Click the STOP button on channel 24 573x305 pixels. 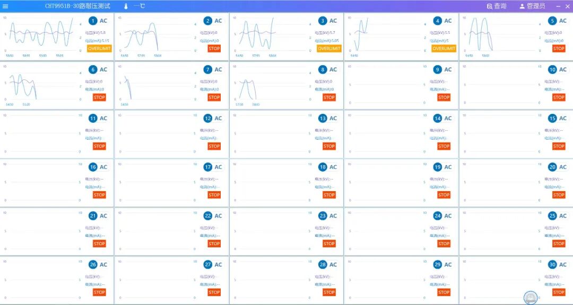(444, 244)
